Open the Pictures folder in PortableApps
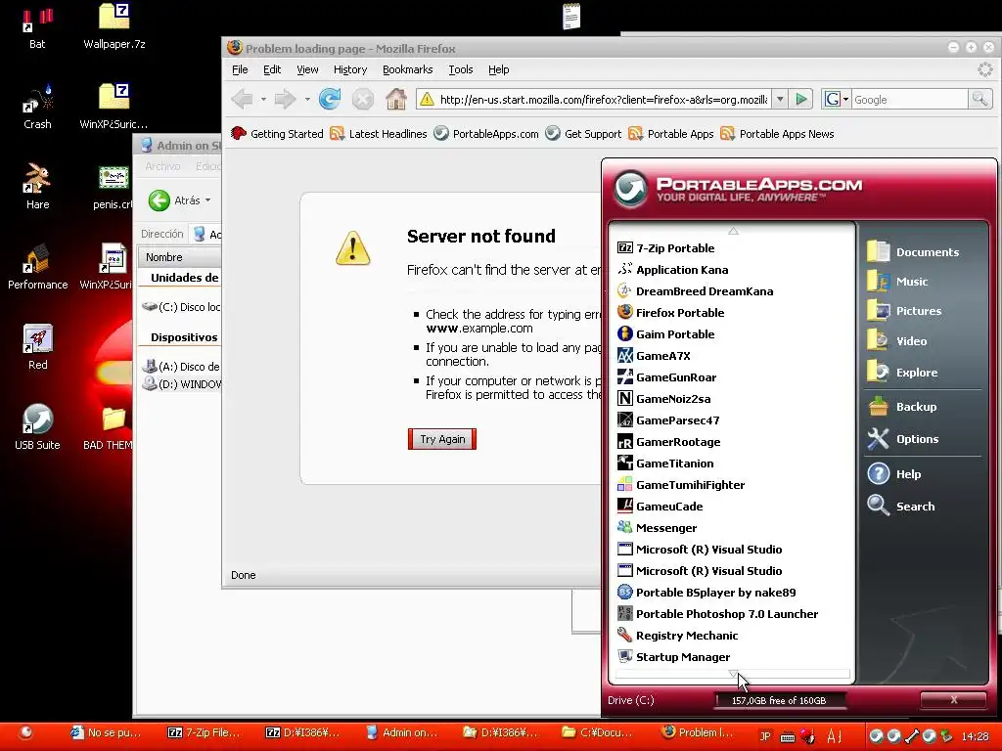Screen dimensions: 1002x751 pos(904,311)
